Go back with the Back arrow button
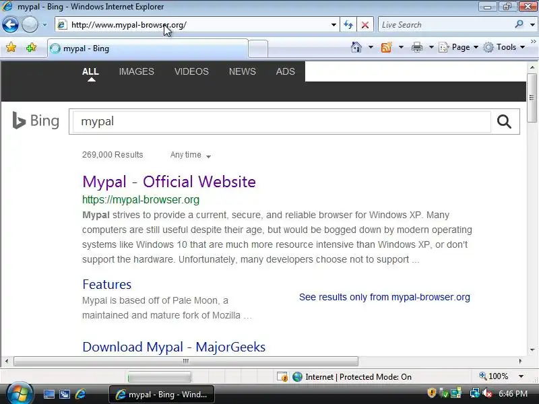This screenshot has height=404, width=539. [10, 25]
